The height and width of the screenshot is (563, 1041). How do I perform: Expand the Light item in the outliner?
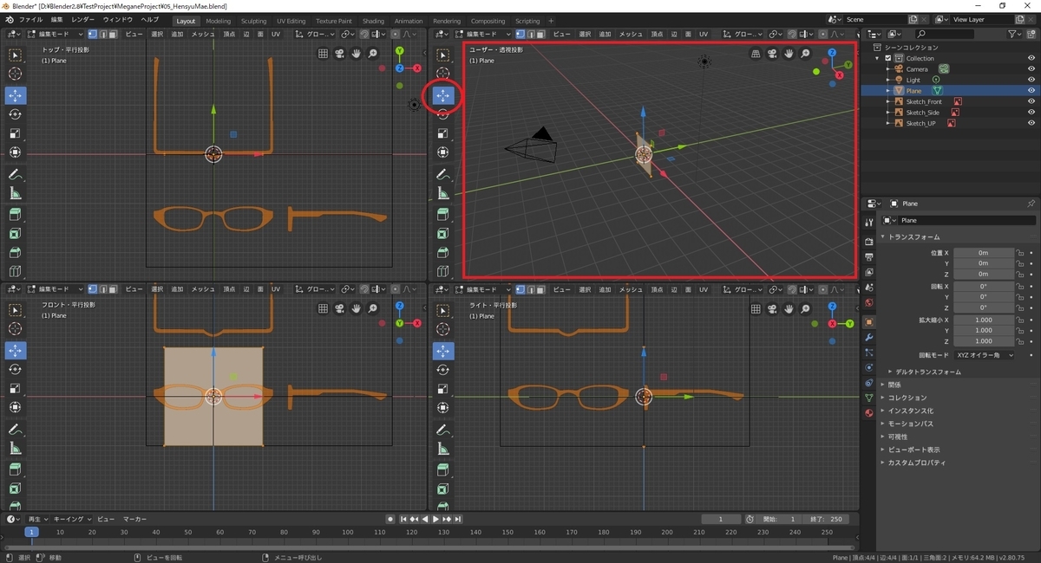[x=888, y=80]
